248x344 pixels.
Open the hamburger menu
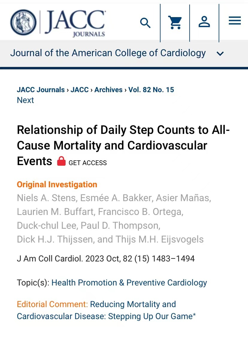(x=235, y=21)
